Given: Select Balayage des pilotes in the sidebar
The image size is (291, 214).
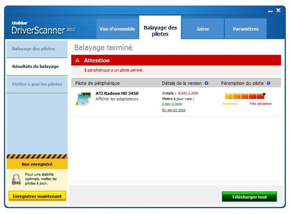Looking at the screenshot, I should tap(37, 49).
